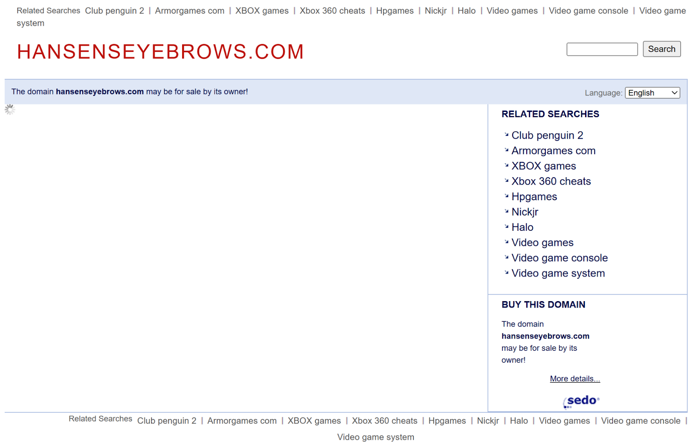Open the Language dropdown
Image resolution: width=697 pixels, height=447 pixels.
(x=652, y=93)
